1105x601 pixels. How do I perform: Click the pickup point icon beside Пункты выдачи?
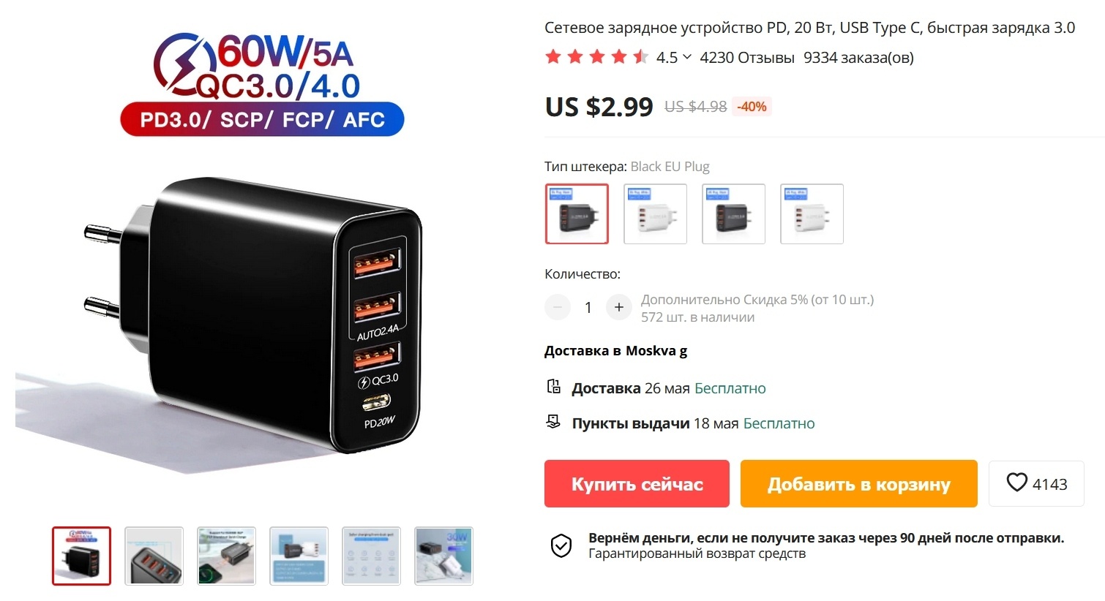[554, 422]
